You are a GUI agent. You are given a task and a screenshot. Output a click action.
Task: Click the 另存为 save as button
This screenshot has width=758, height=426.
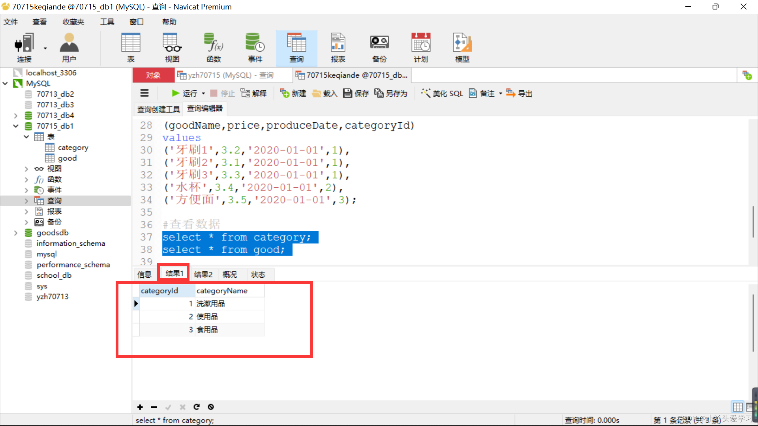391,93
